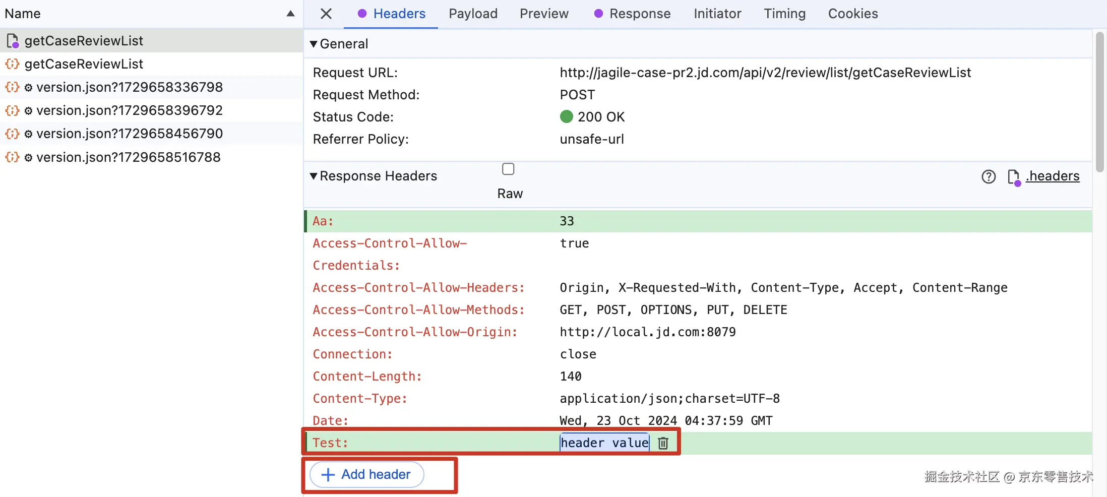
Task: Click gear icon beside version.json?1729658456790
Action: pyautogui.click(x=29, y=134)
